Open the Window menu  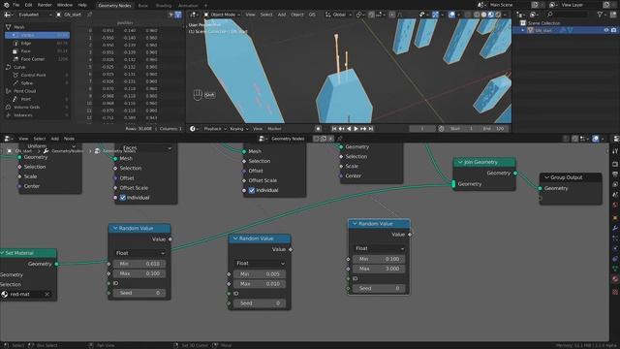(x=65, y=5)
